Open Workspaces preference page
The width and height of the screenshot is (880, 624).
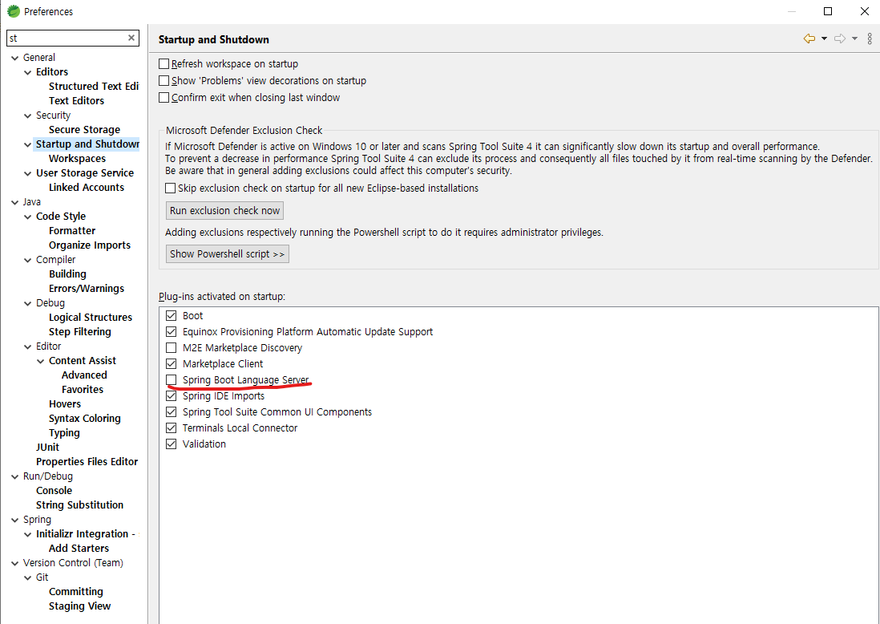coord(77,158)
